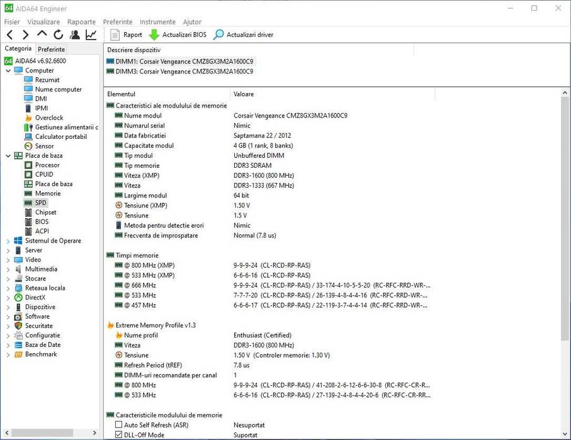The width and height of the screenshot is (571, 440).
Task: Click the sidebar horizontal scrollbar thumb
Action: (43, 432)
